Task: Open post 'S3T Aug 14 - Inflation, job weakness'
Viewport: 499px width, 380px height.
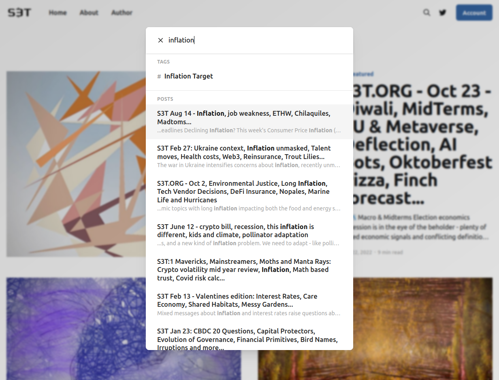Action: [x=249, y=122]
